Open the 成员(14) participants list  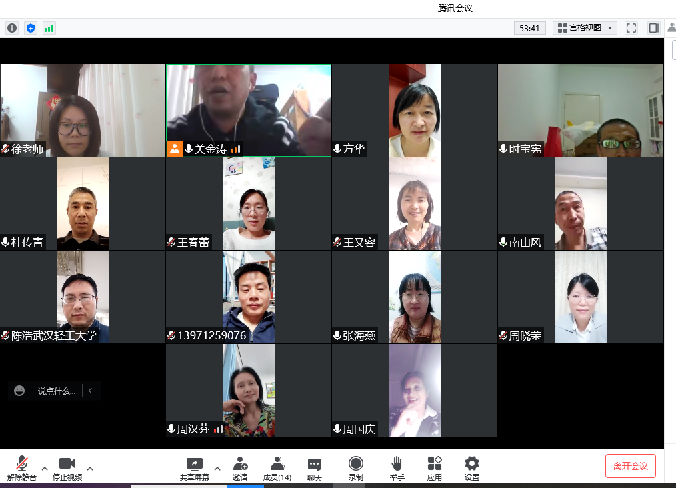pyautogui.click(x=277, y=468)
